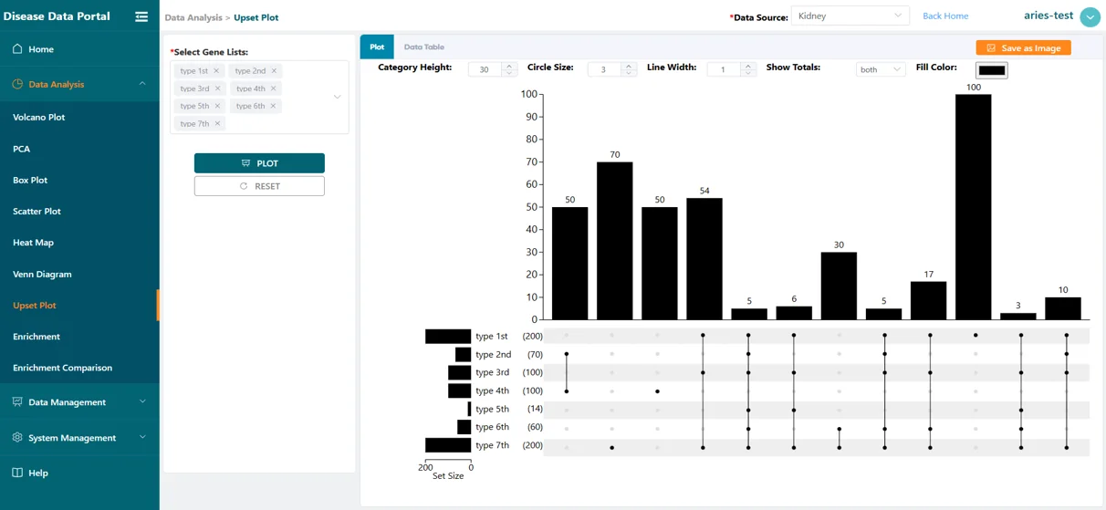Open the user avatar dropdown icon
The height and width of the screenshot is (510, 1106).
pos(1090,17)
